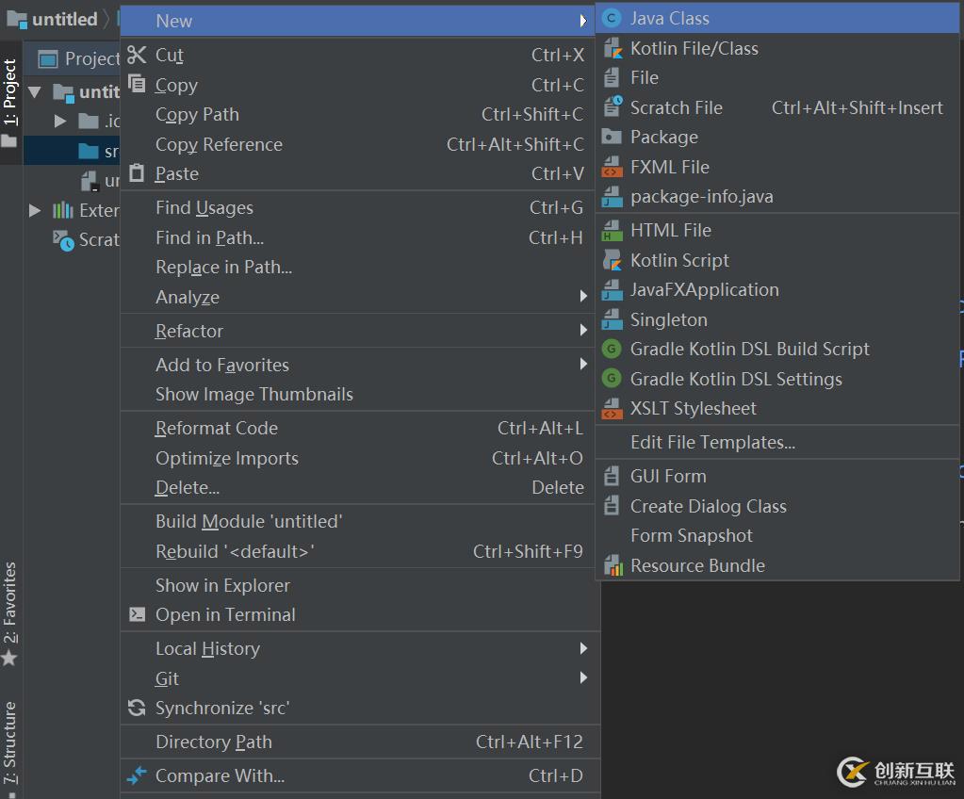Choose Reformat Code menu entry

(360, 429)
